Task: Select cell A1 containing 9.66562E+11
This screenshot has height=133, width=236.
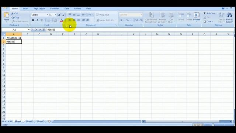Action: point(14,38)
